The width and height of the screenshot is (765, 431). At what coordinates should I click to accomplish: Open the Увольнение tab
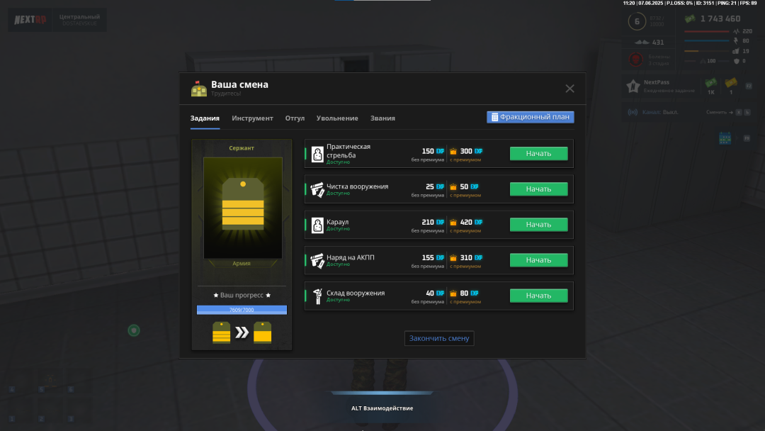pyautogui.click(x=337, y=118)
